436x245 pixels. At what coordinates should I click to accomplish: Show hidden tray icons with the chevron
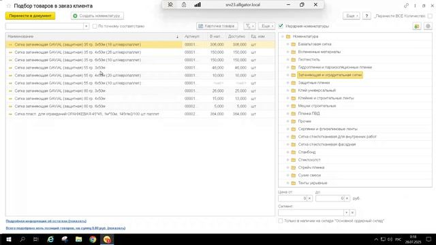click(376, 240)
